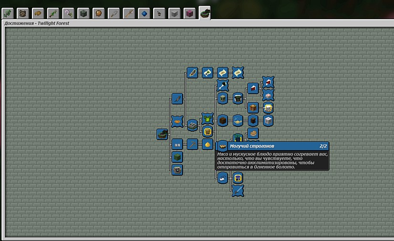
Task: Click the mossy green block advancement
Action: click(177, 157)
